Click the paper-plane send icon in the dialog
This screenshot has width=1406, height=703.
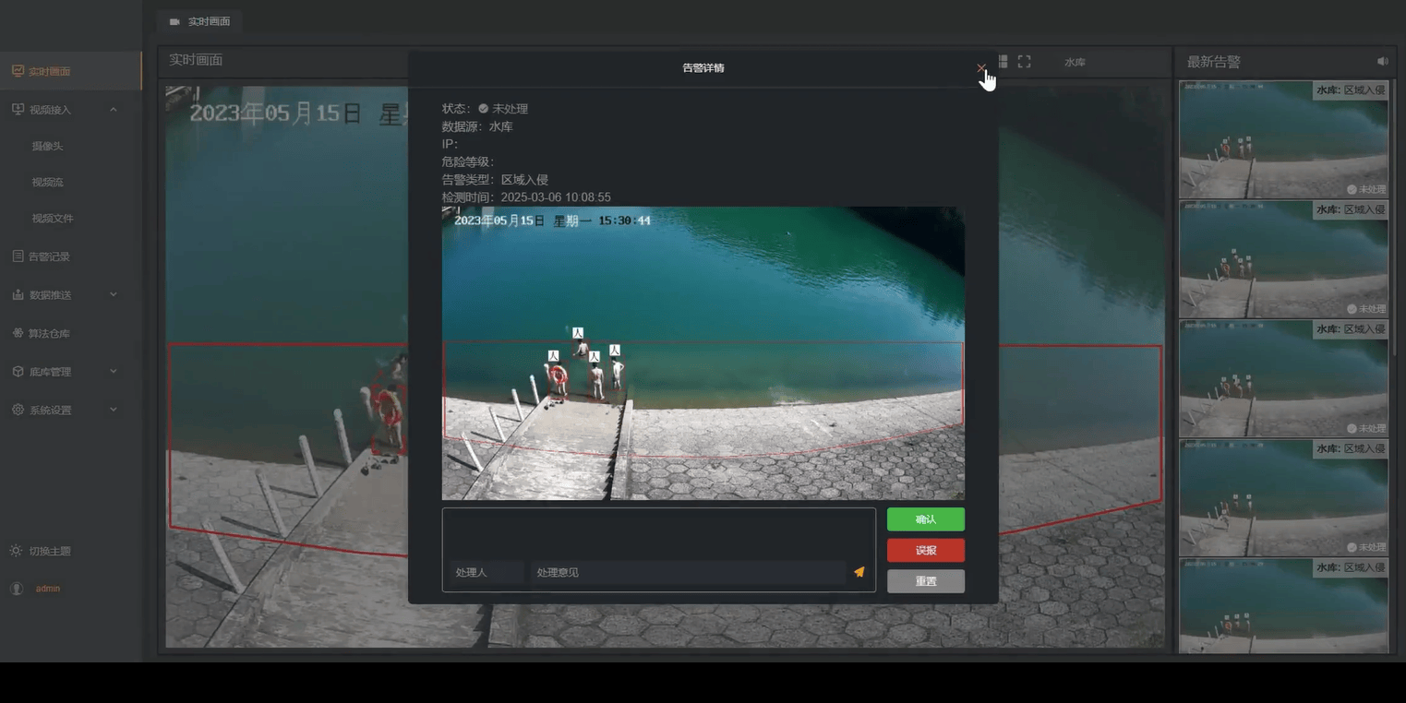pos(858,572)
